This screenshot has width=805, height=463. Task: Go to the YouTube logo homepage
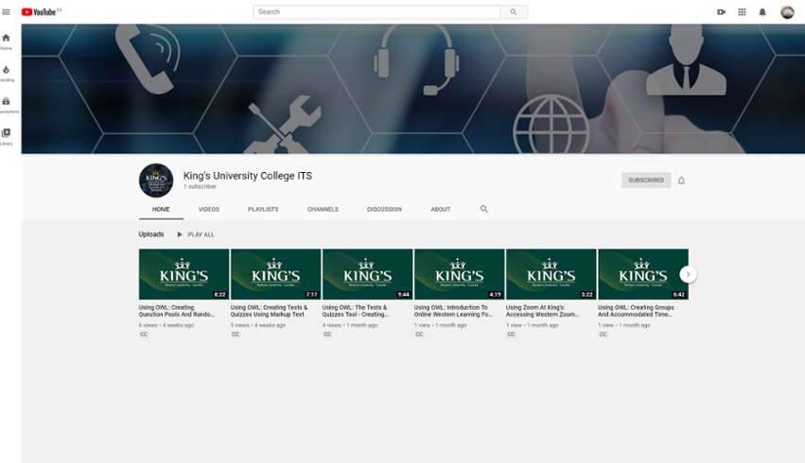click(41, 11)
